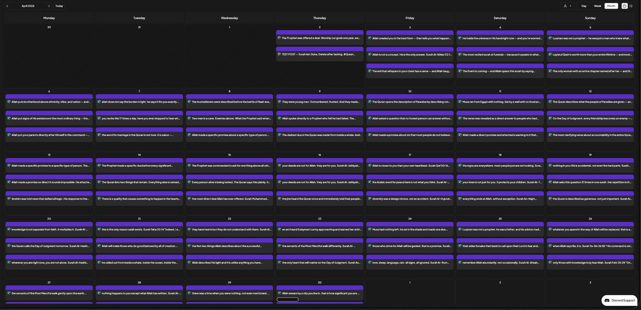Click the avatar on 'Musa ran from Egypt with nothing' post
This screenshot has height=310, width=641.
point(460,102)
